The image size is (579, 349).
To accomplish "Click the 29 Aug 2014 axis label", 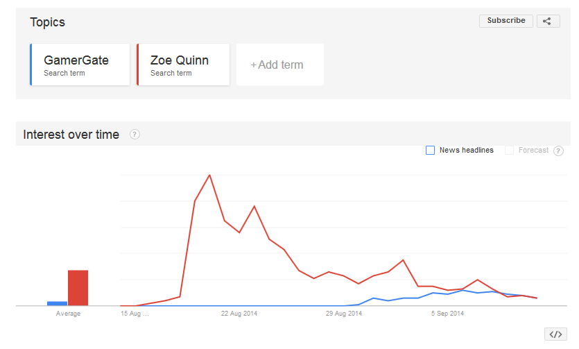I will tap(344, 314).
